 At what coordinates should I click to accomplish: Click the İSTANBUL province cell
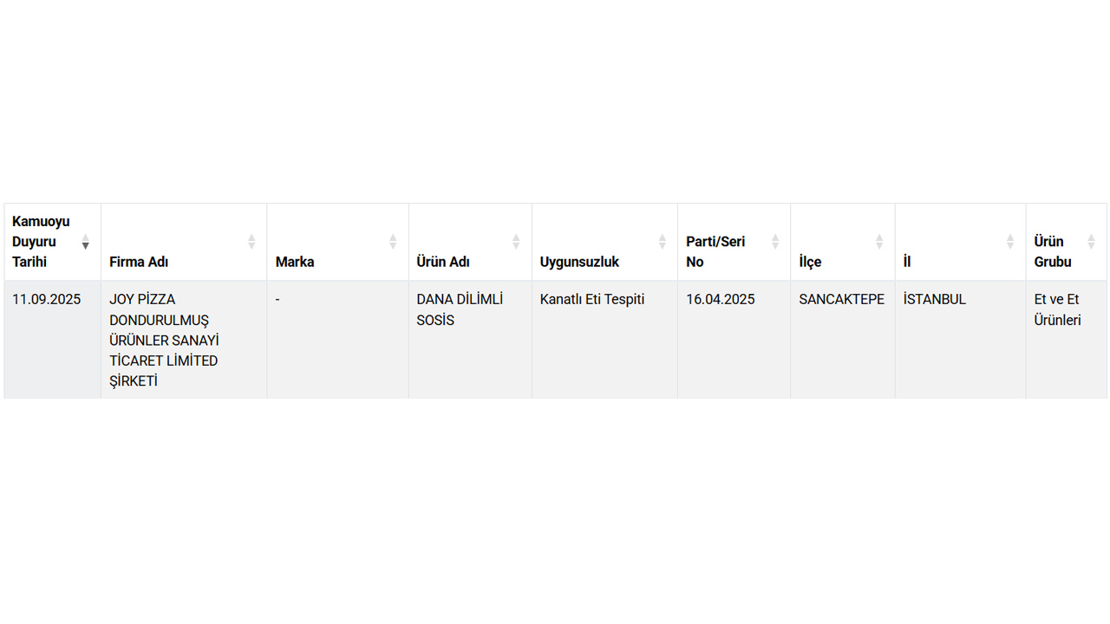934,300
